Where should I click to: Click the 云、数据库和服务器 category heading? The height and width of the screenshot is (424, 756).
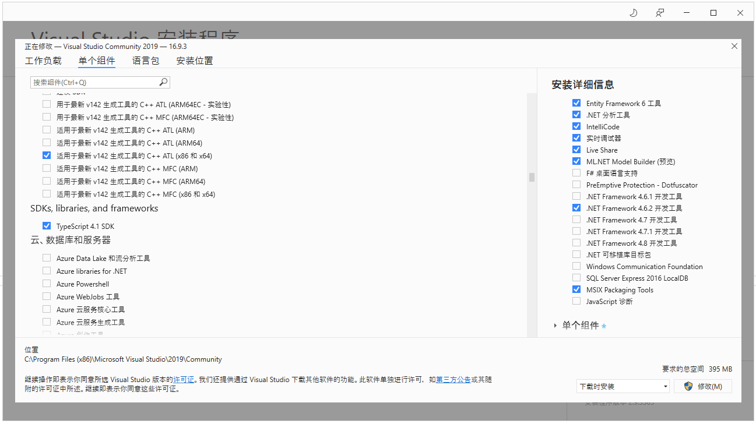point(71,240)
